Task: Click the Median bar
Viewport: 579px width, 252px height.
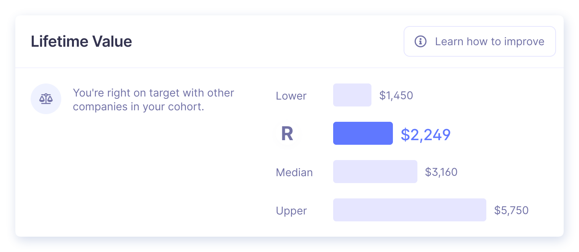Action: coord(375,172)
